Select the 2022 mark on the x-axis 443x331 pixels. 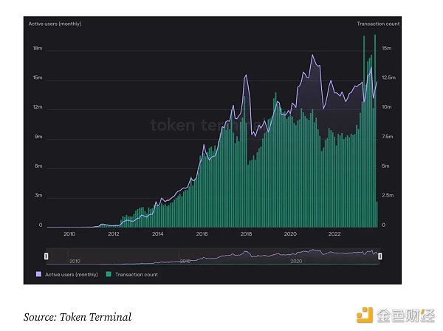tap(334, 234)
